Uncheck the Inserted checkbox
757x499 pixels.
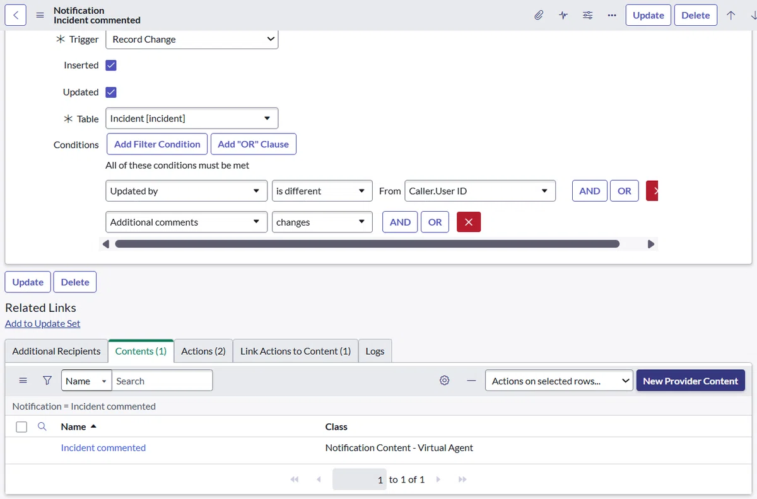point(111,65)
